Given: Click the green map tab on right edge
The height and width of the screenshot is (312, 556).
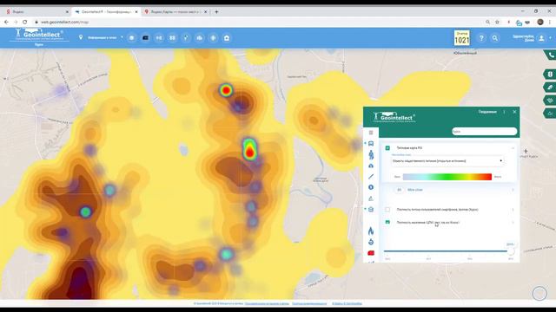Looking at the screenshot, I should click(x=550, y=75).
